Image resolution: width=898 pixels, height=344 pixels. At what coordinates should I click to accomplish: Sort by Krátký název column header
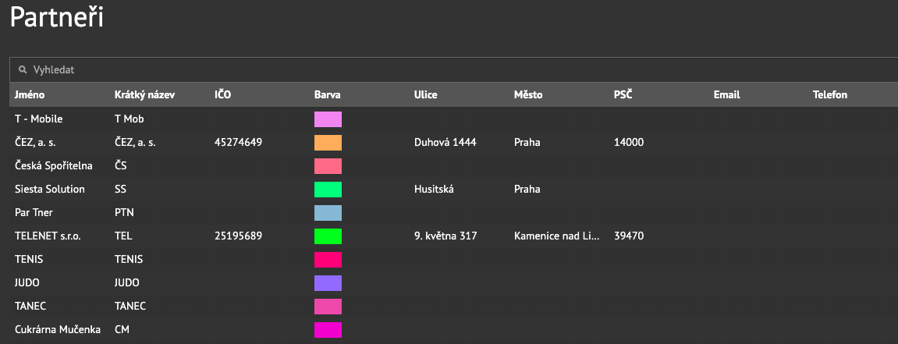point(144,95)
